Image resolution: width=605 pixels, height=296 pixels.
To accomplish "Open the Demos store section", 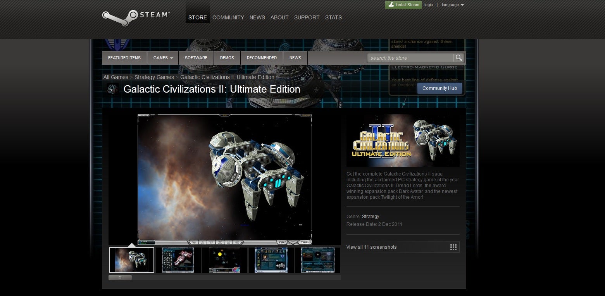I will pos(227,58).
